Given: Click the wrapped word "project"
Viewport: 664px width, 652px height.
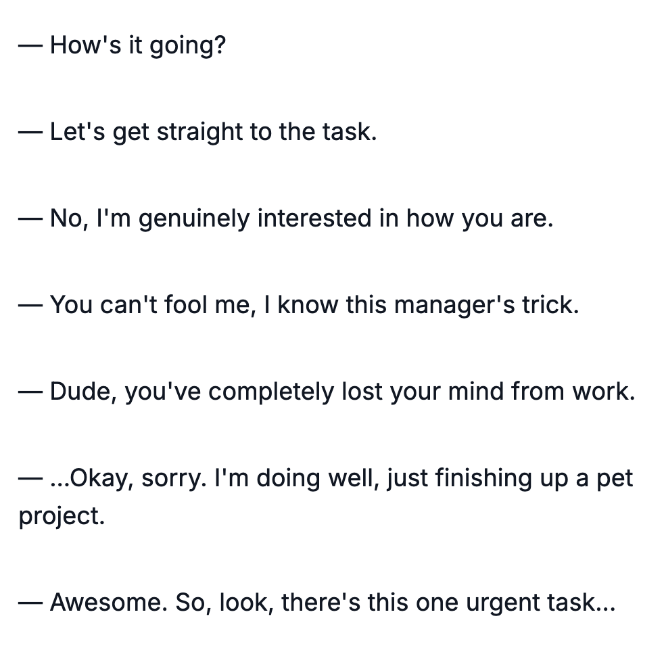Looking at the screenshot, I should point(60,517).
